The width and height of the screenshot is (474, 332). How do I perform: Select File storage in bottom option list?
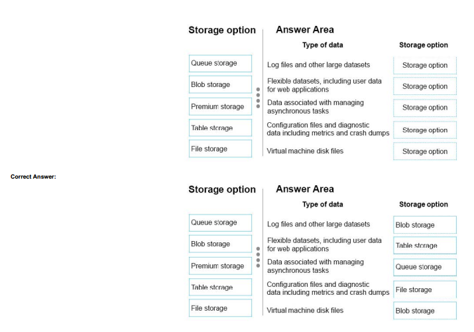[220, 308]
